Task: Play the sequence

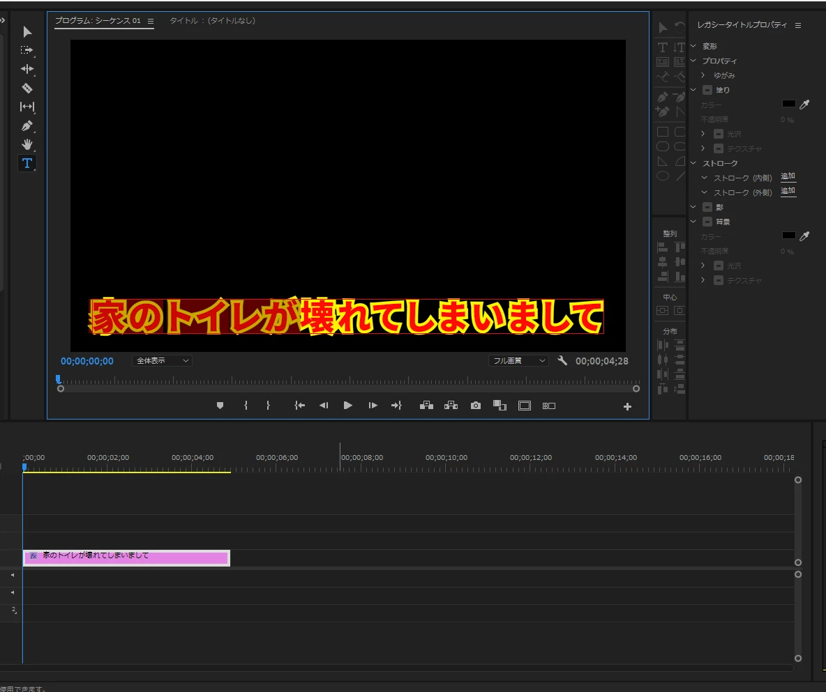Action: point(347,406)
